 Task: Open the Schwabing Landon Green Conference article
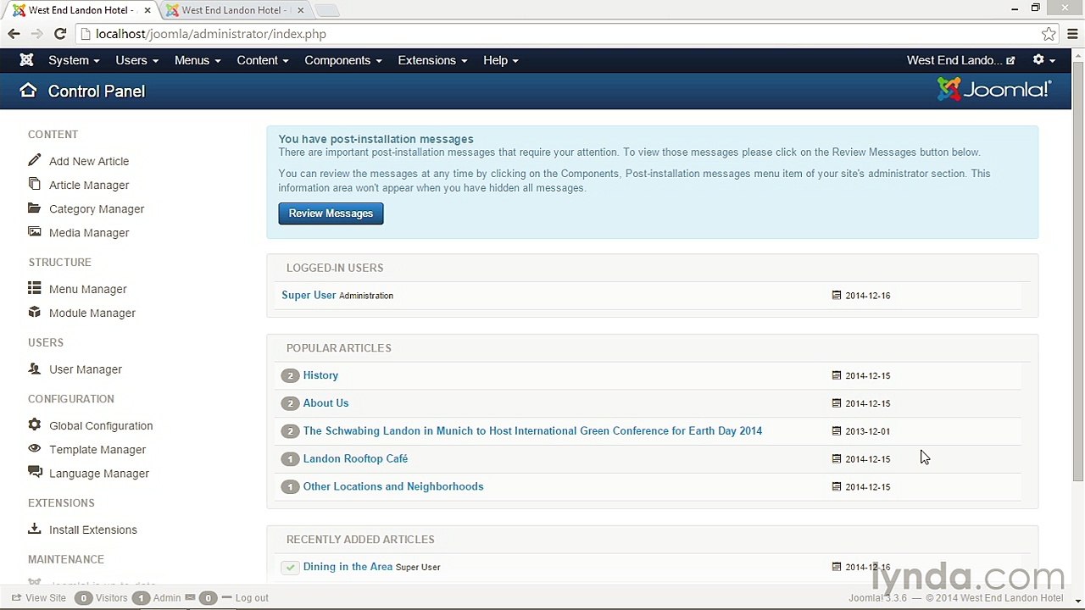click(x=532, y=430)
